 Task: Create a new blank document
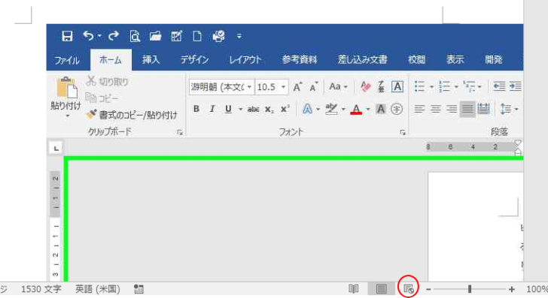(x=197, y=36)
